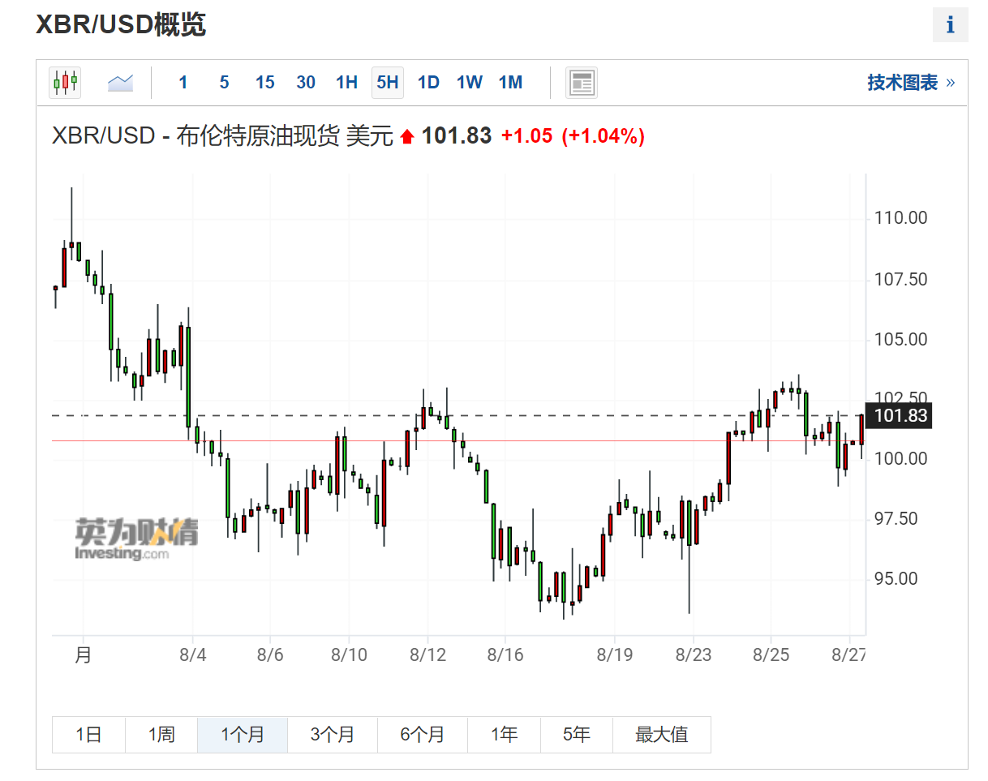Click the 105.00 price axis label

[x=900, y=339]
